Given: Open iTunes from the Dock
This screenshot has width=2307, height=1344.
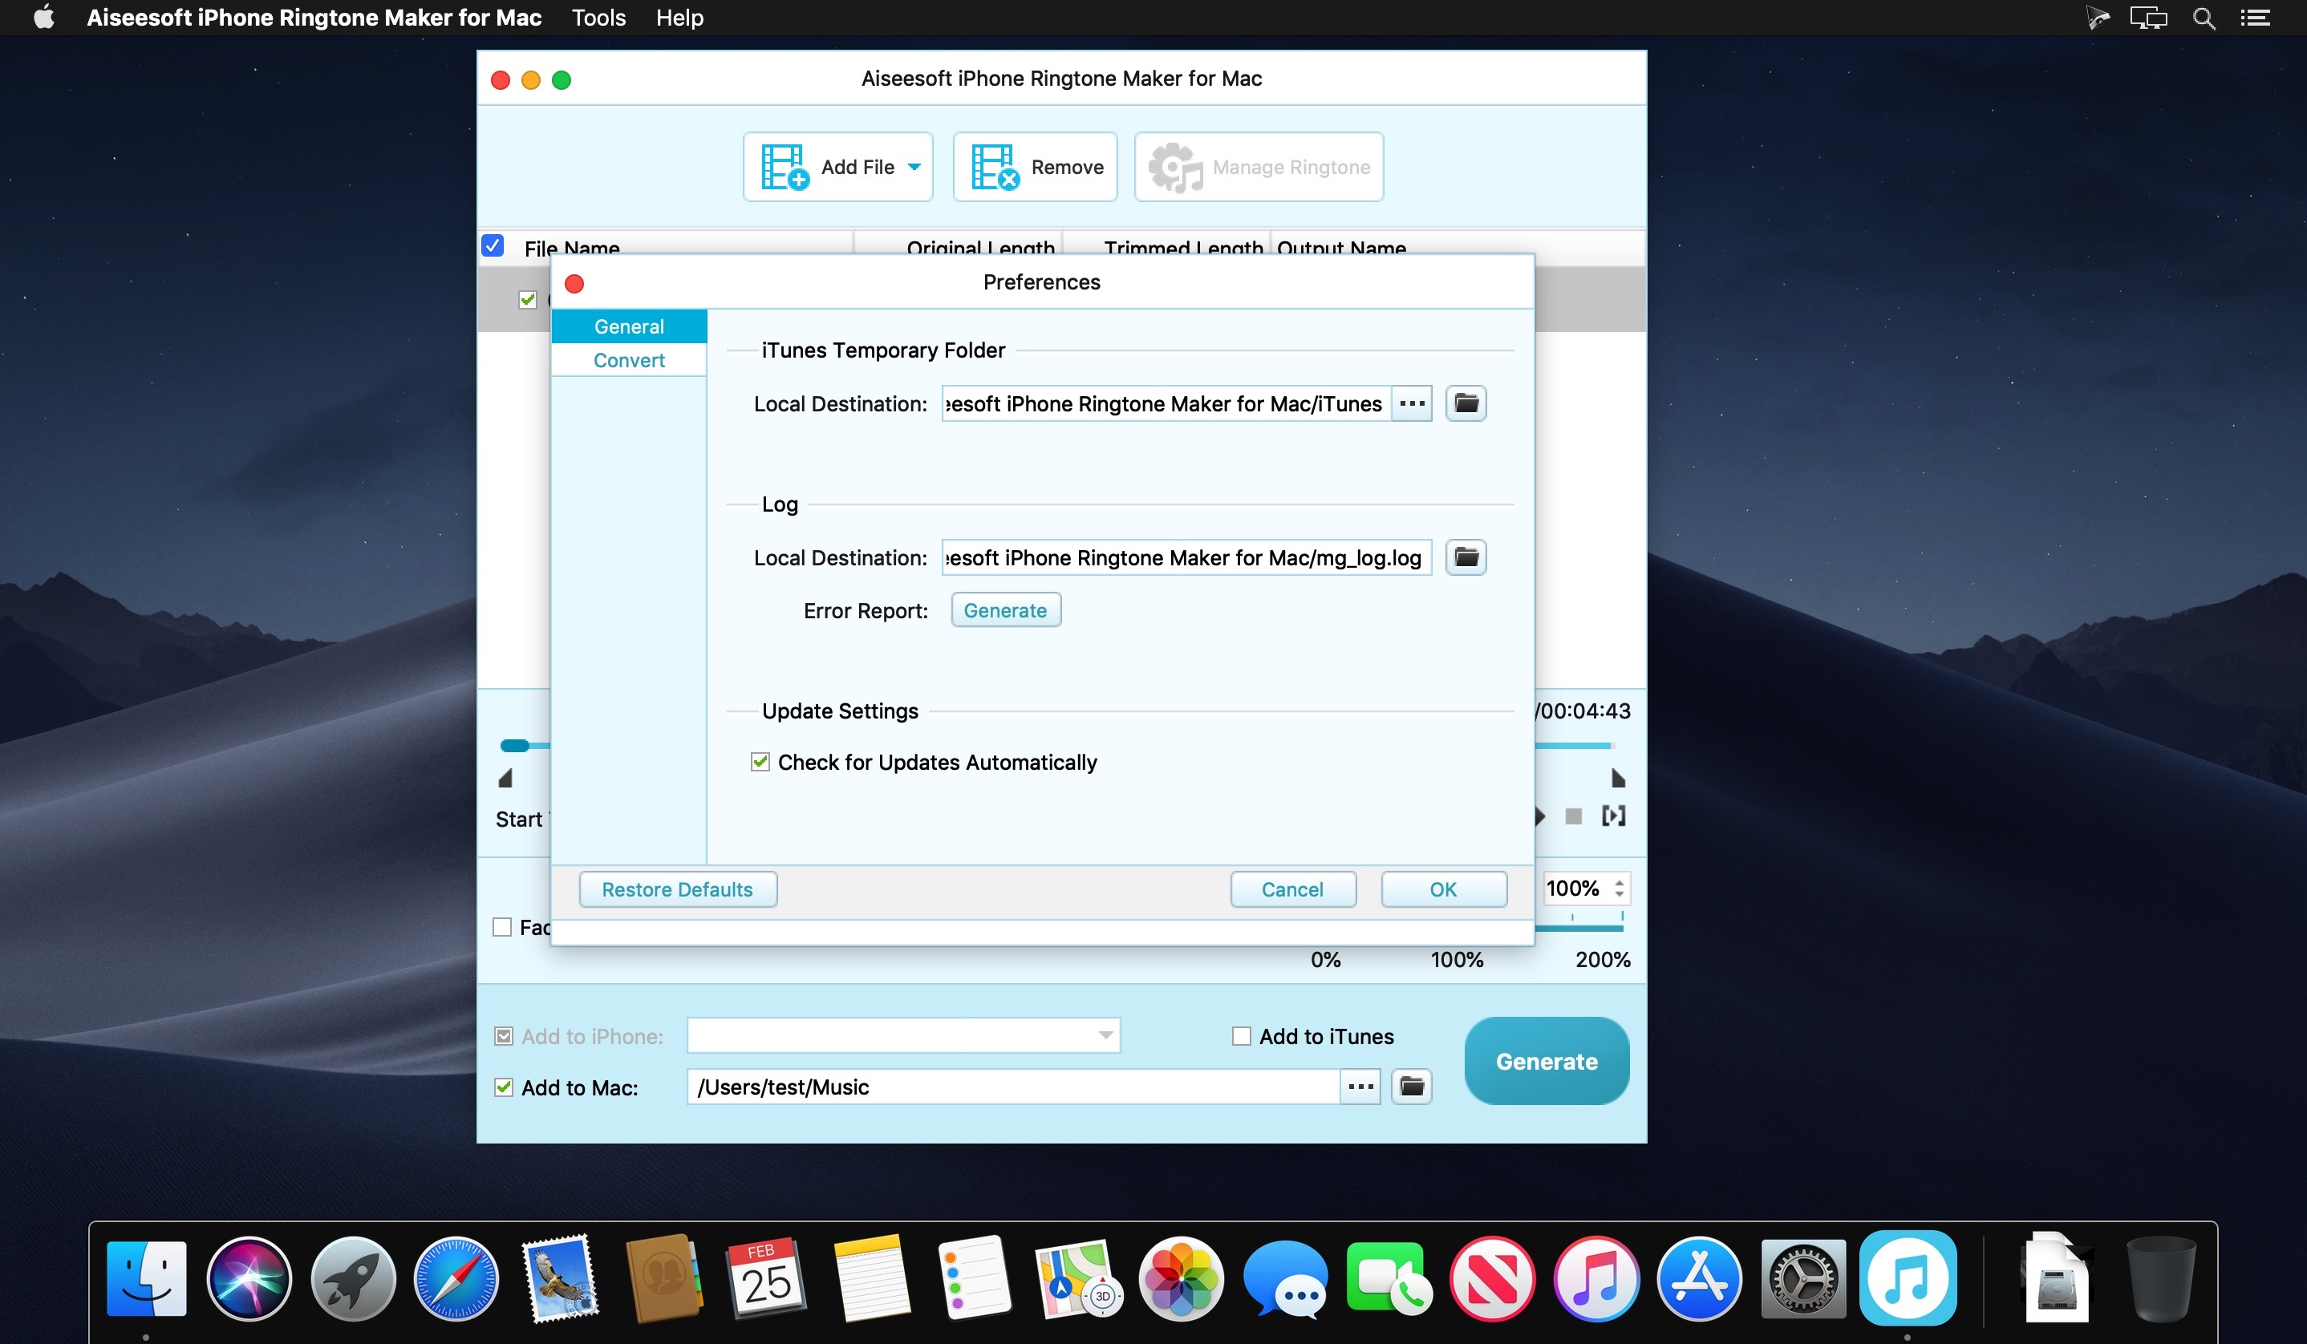Looking at the screenshot, I should [1595, 1278].
